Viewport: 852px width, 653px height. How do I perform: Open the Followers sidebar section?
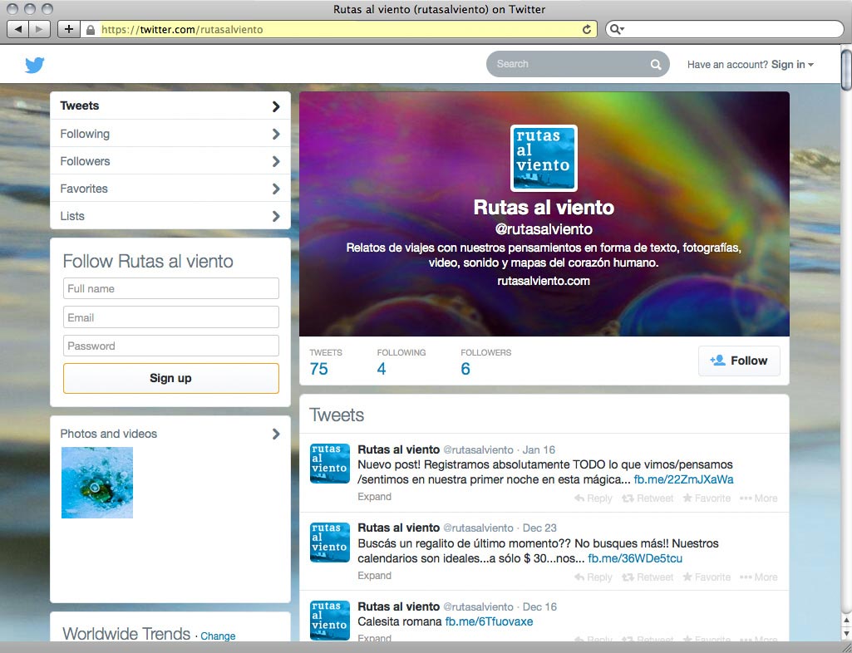pos(170,161)
